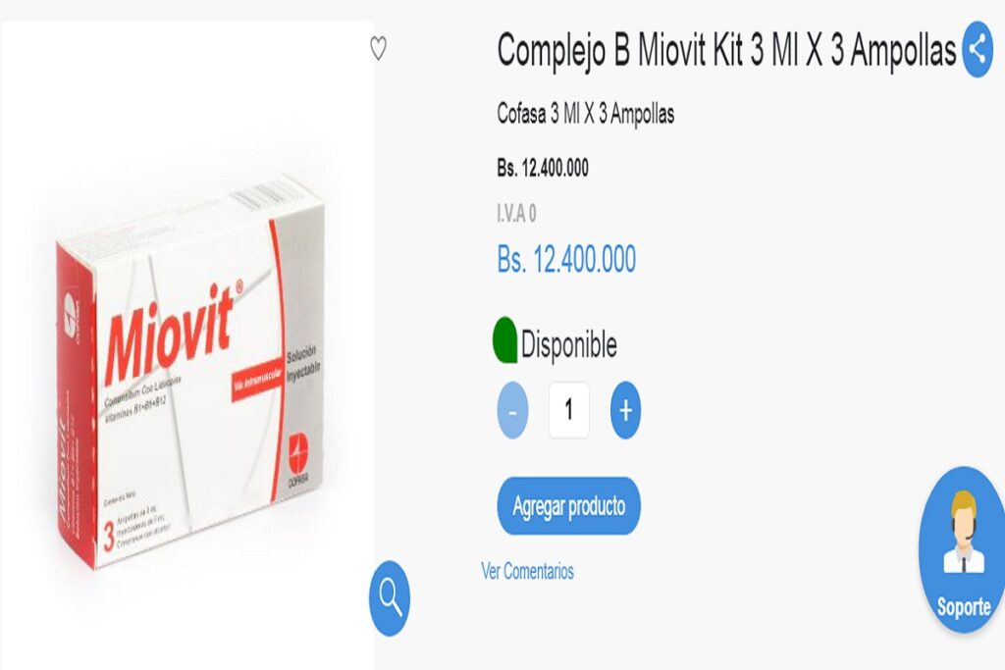Click the blue Bs. 12.400.000 price
The width and height of the screenshot is (1005, 670).
(x=566, y=259)
